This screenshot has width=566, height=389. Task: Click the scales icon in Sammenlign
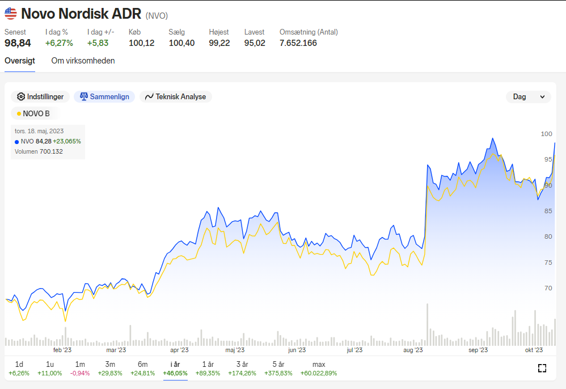click(x=84, y=96)
